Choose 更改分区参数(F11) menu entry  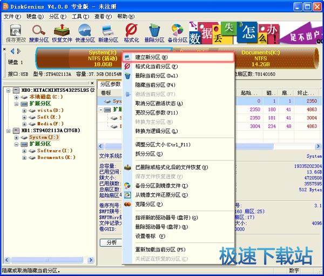point(178,113)
